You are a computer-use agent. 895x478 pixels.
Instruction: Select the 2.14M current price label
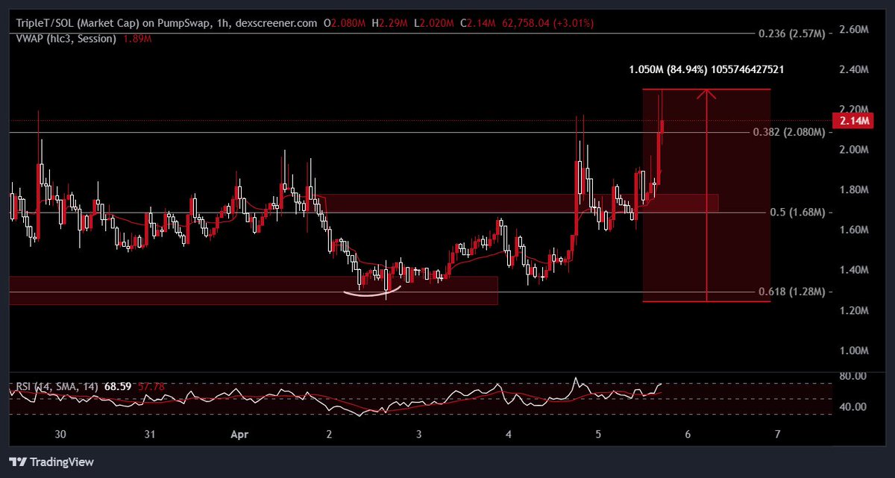[854, 121]
